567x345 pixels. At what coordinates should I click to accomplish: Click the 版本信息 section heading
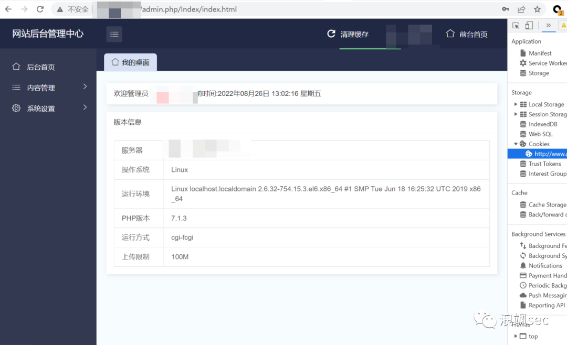(128, 122)
